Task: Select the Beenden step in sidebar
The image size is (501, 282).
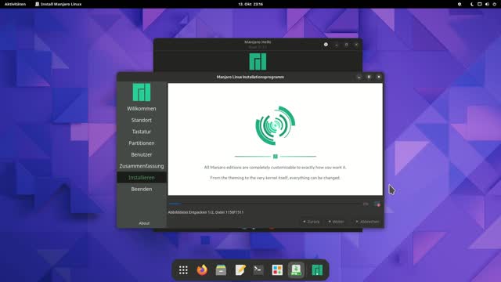Action: 142,190
